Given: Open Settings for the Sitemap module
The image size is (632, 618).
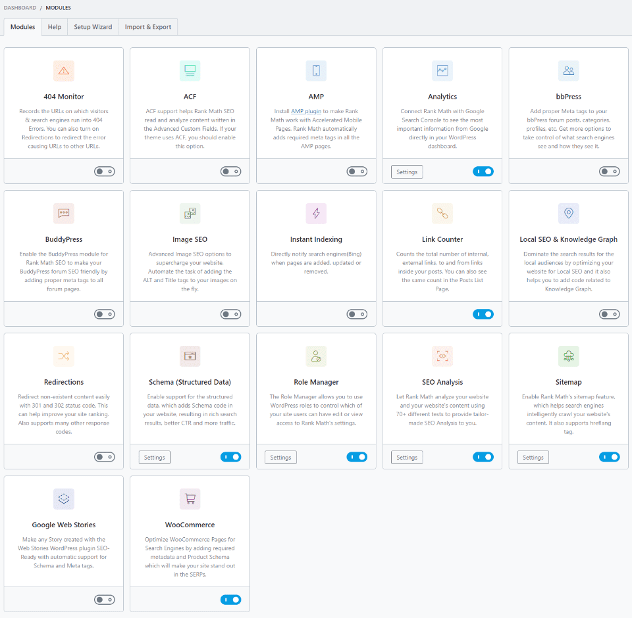Looking at the screenshot, I should pyautogui.click(x=533, y=458).
